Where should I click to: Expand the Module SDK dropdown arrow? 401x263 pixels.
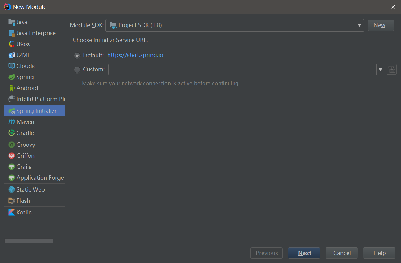click(359, 25)
